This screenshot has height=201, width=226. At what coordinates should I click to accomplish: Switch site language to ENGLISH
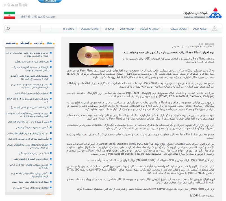click(x=50, y=1)
